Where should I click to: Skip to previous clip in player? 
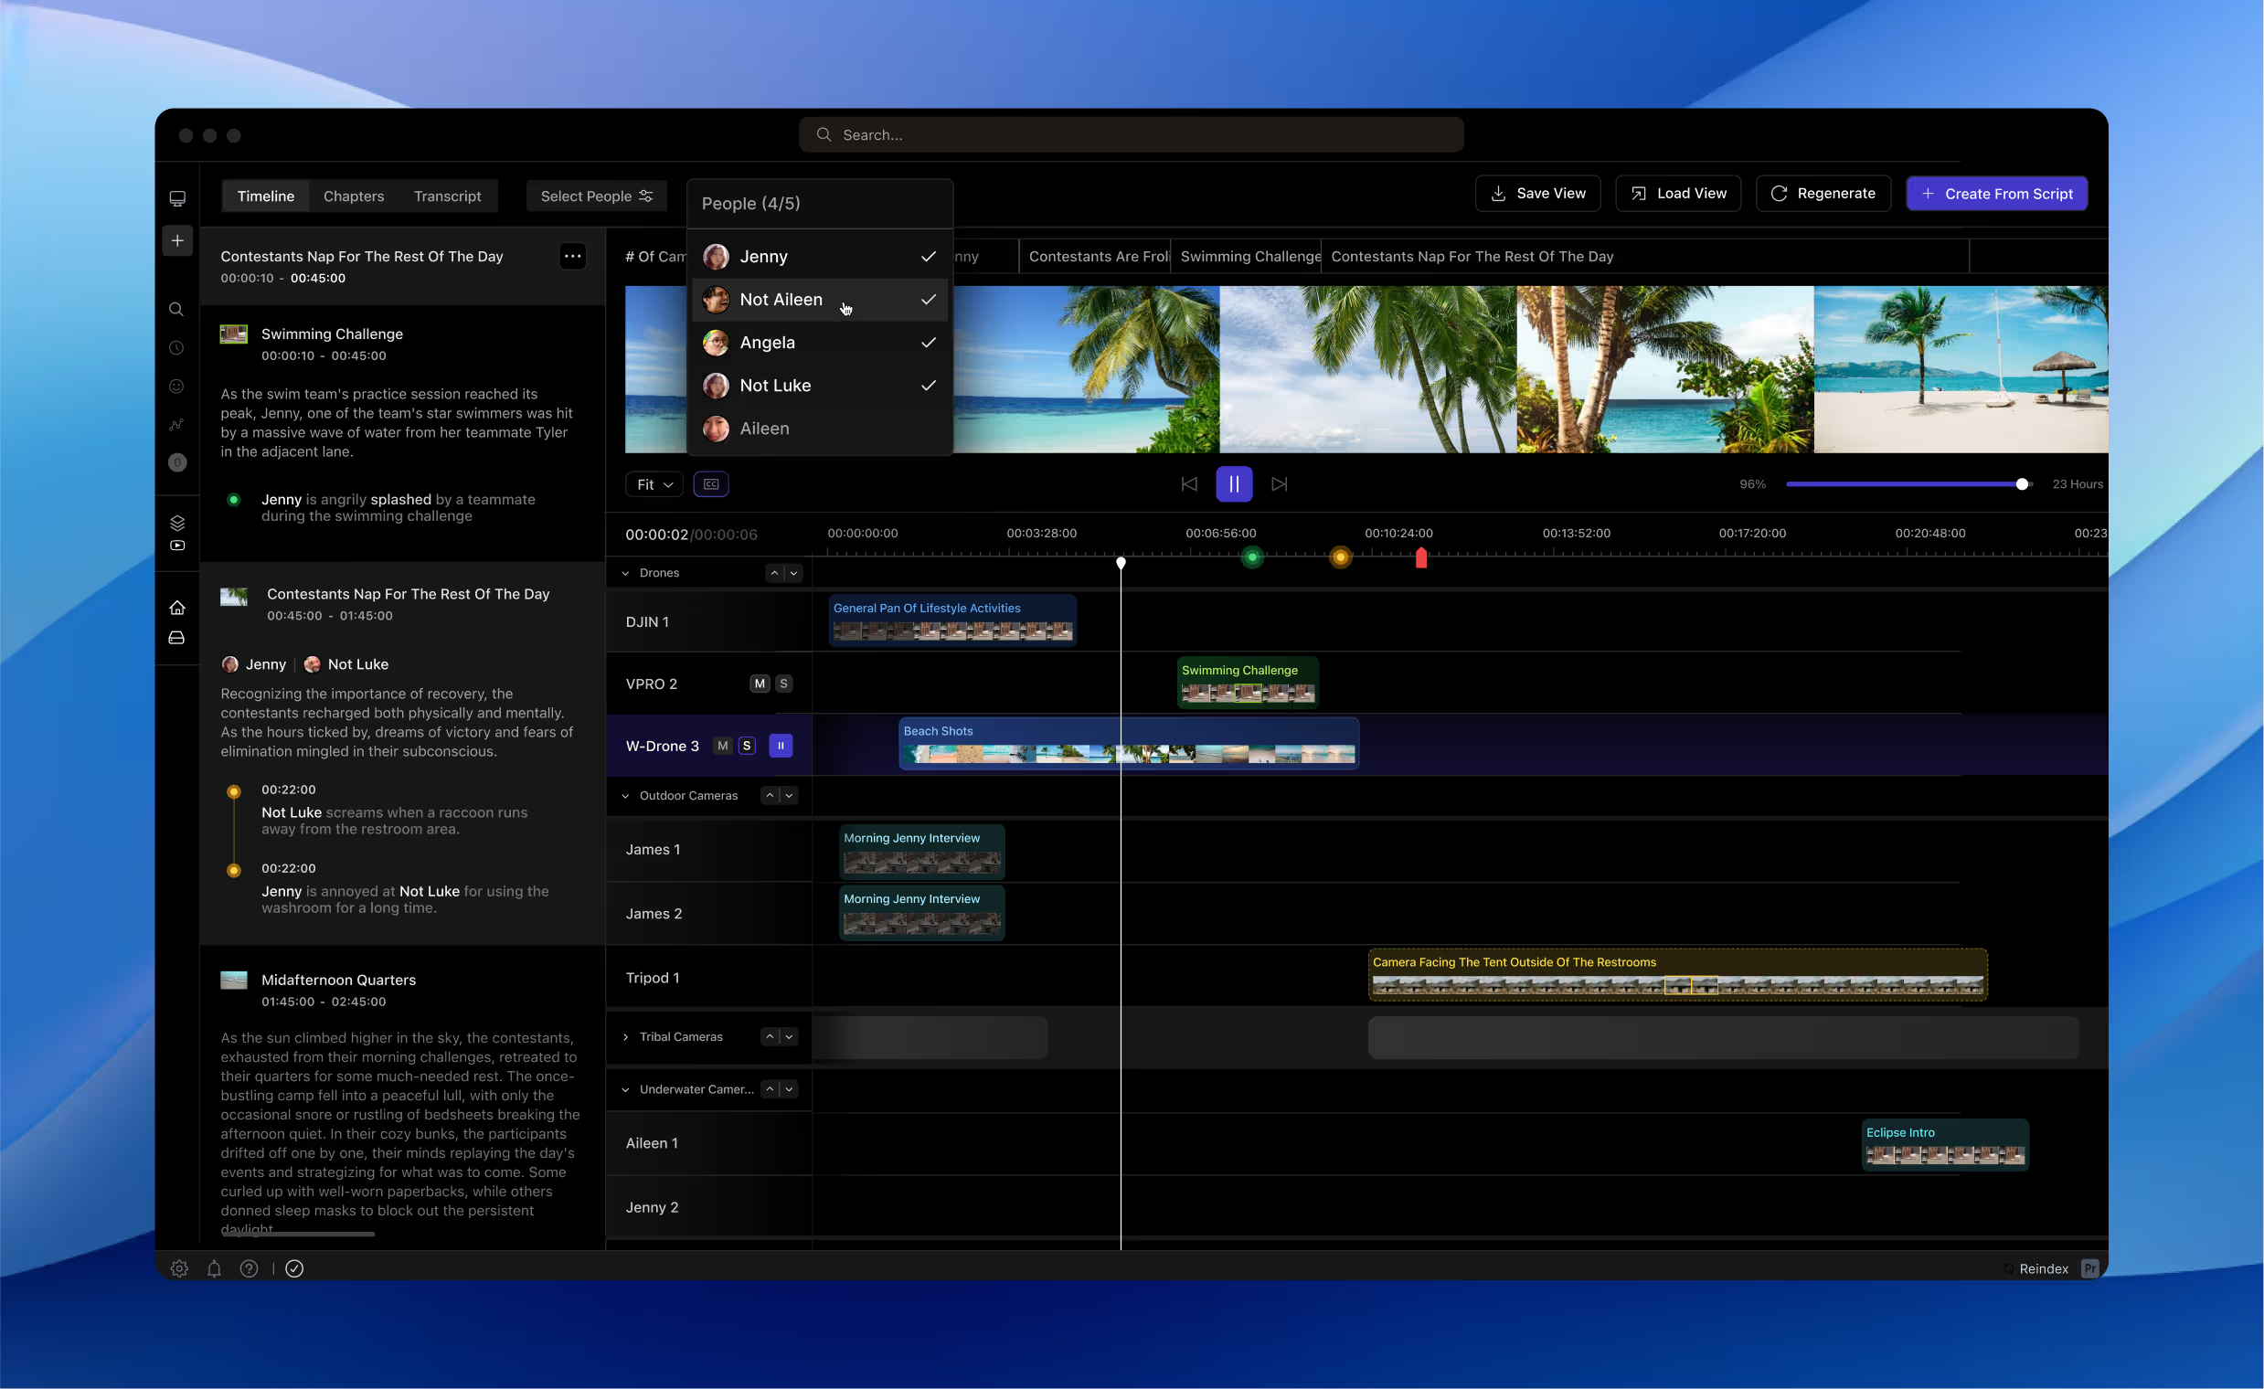pos(1188,484)
